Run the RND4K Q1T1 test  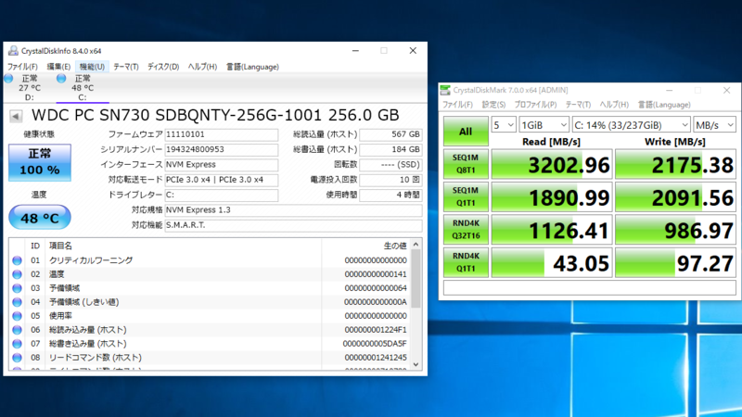coord(466,262)
